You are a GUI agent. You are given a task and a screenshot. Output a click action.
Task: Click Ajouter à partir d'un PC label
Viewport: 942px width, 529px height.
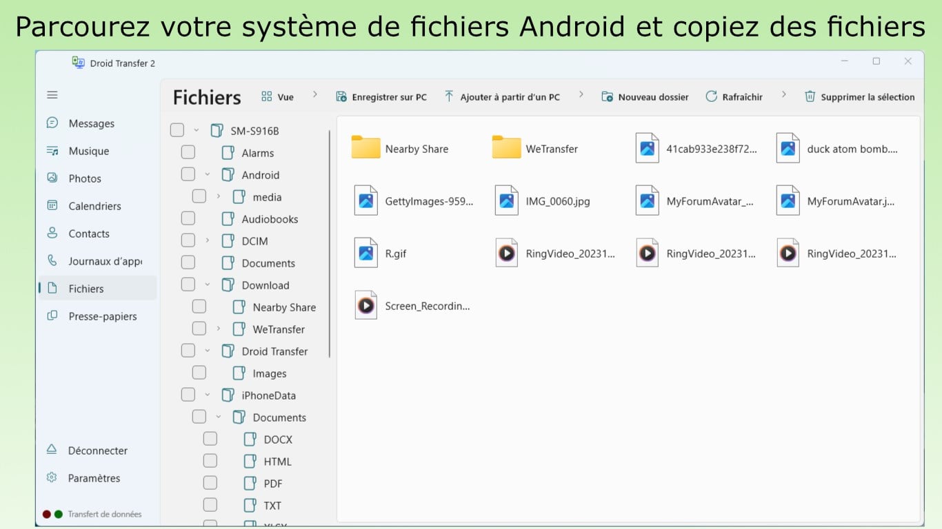[x=510, y=97]
